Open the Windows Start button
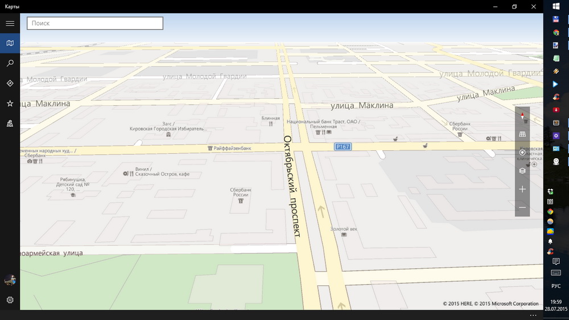Image resolution: width=569 pixels, height=320 pixels. pyautogui.click(x=556, y=6)
